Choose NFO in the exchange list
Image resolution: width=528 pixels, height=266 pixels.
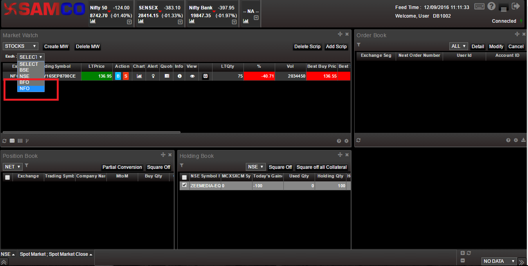pyautogui.click(x=31, y=89)
